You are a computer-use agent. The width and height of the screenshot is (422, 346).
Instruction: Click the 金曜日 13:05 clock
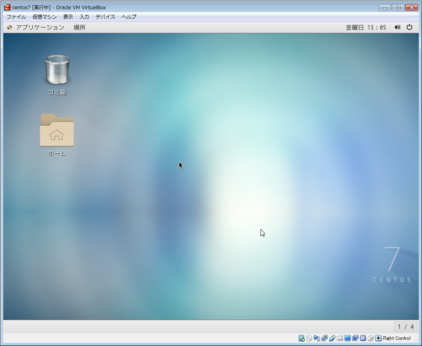[x=366, y=27]
